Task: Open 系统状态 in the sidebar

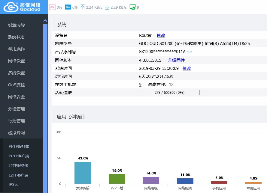Action: coord(17,37)
